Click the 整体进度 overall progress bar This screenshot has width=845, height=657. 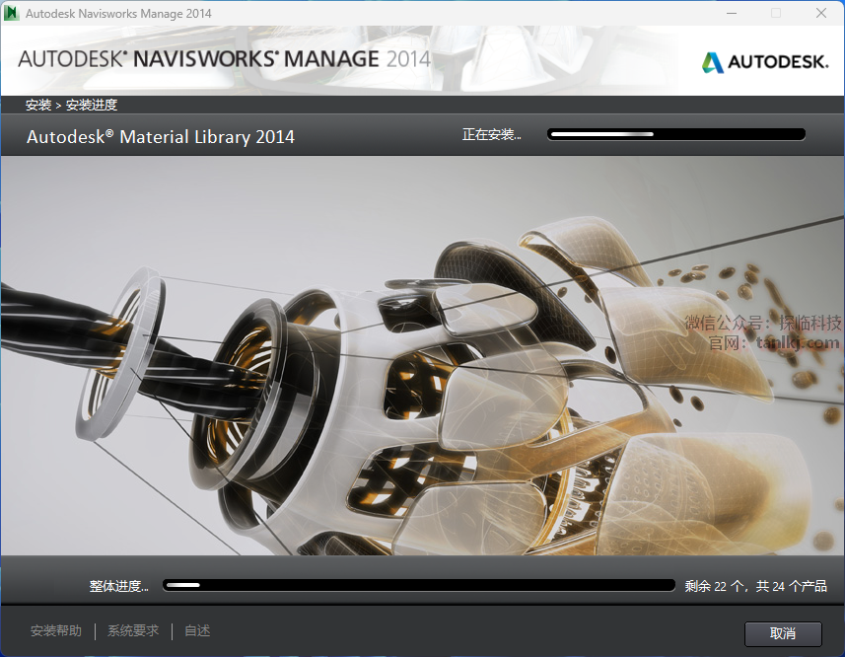419,585
